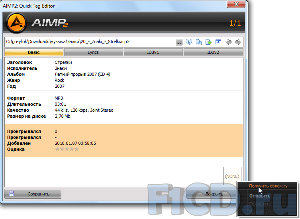300x219 pixels.
Task: Click the floppy disk save icon
Action: (11, 193)
